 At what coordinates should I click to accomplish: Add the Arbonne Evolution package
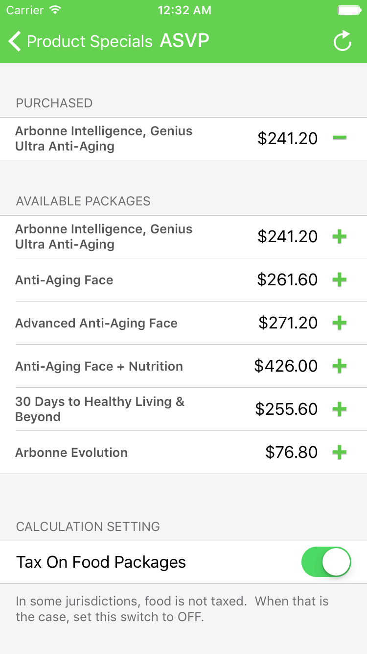pos(339,453)
